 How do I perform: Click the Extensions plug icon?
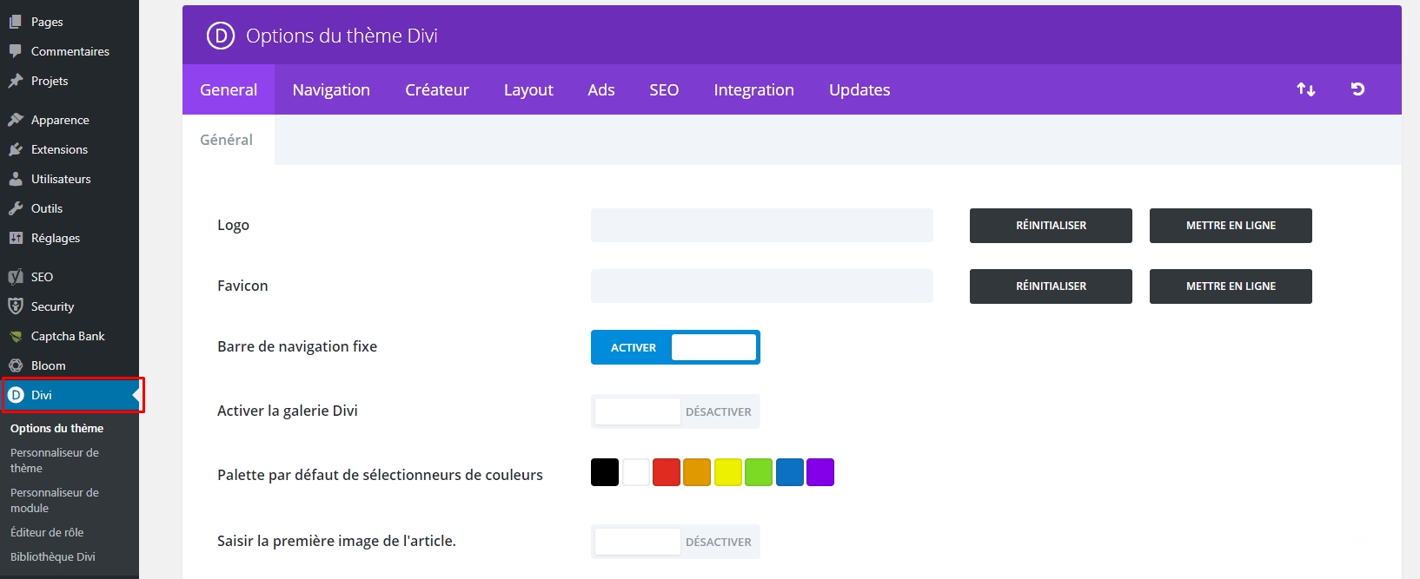pyautogui.click(x=16, y=149)
